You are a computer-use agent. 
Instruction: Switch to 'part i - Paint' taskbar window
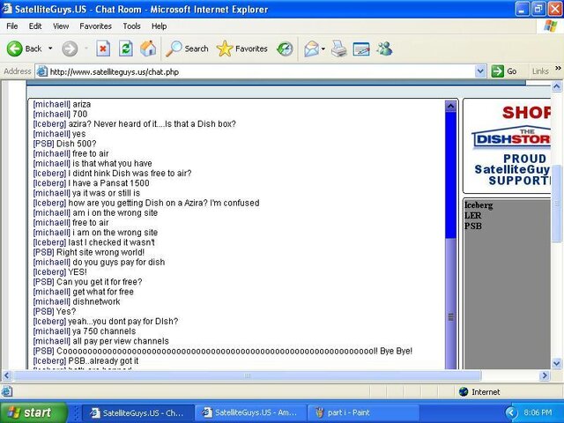click(x=363, y=412)
